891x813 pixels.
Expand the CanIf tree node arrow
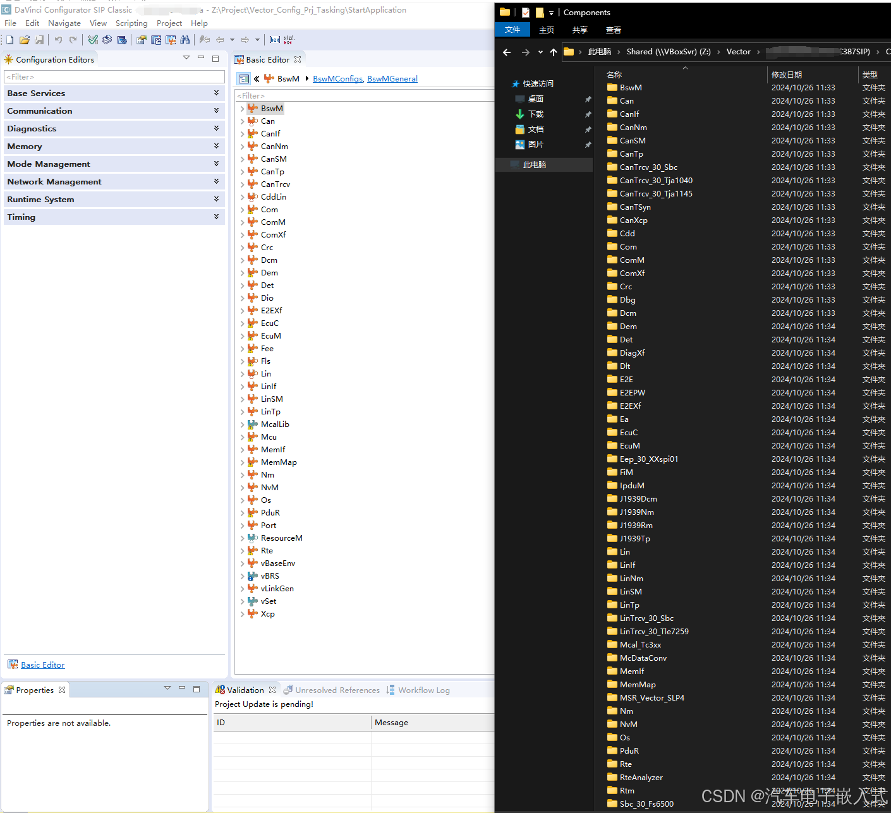(242, 134)
